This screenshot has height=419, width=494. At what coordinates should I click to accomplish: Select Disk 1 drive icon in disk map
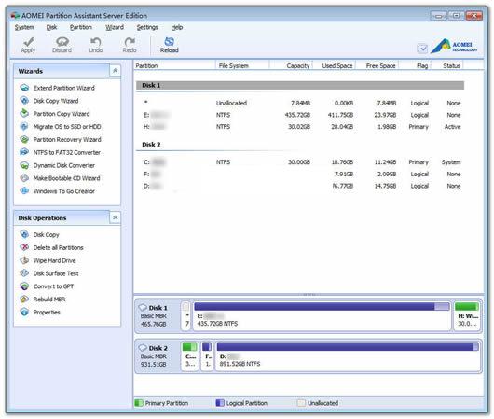(143, 307)
